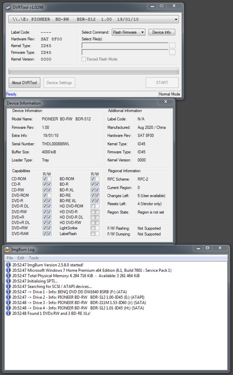Click info icon beside Drive 3 BDR-211M line

[8, 302]
